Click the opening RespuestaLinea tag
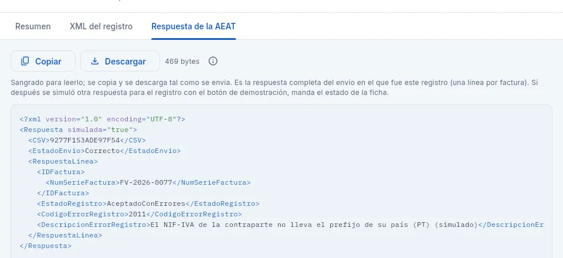Image resolution: width=563 pixels, height=258 pixels. click(63, 161)
